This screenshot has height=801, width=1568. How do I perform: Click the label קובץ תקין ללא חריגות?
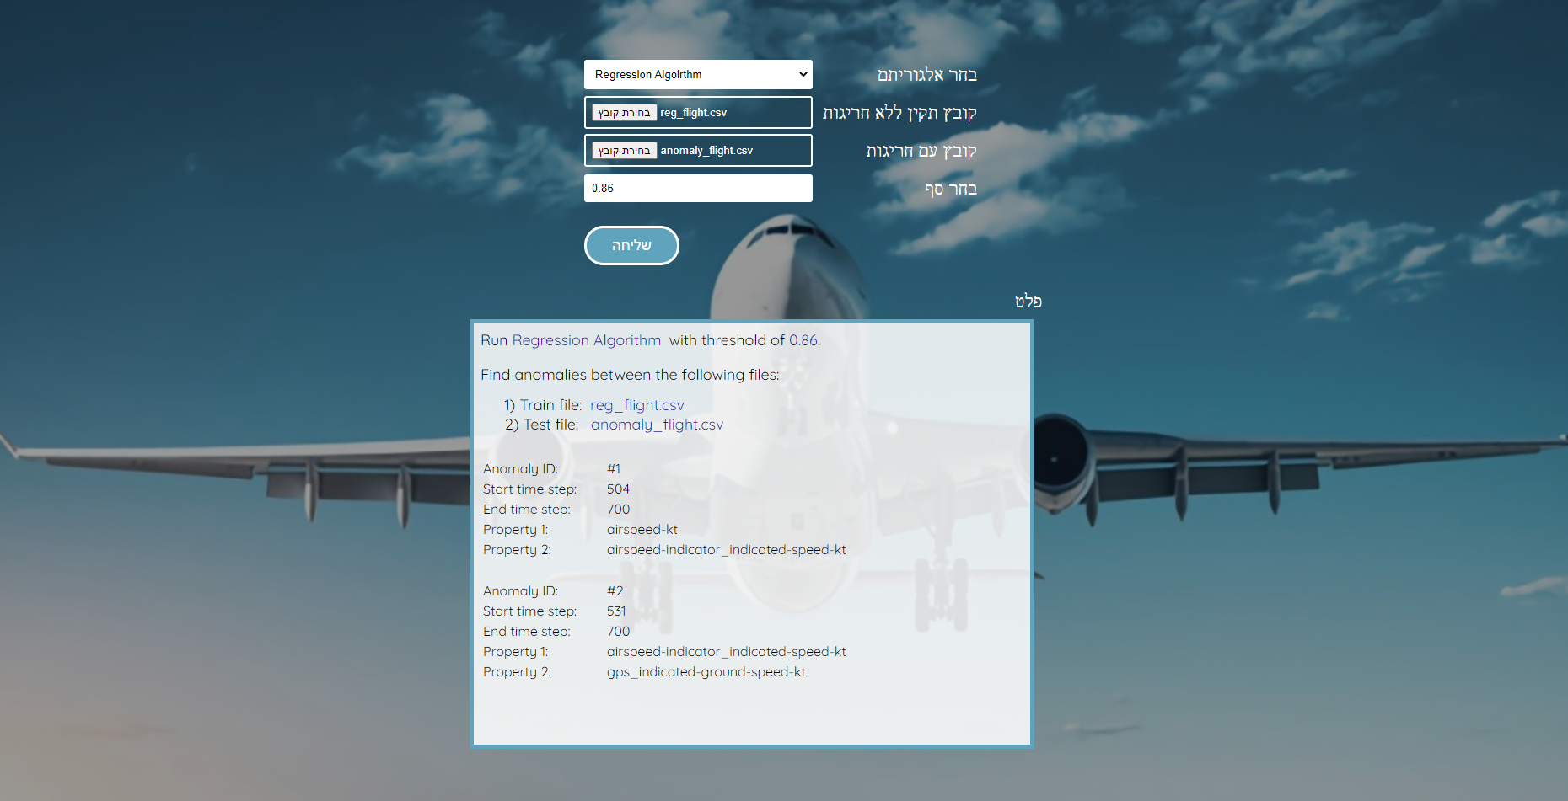pos(899,113)
